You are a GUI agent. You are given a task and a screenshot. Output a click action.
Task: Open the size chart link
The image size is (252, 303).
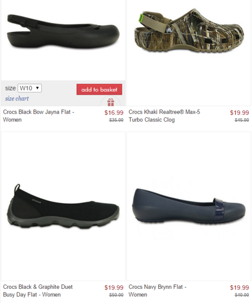coord(17,98)
